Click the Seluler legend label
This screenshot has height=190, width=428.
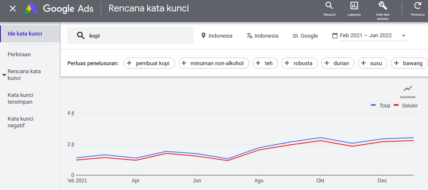tap(410, 106)
